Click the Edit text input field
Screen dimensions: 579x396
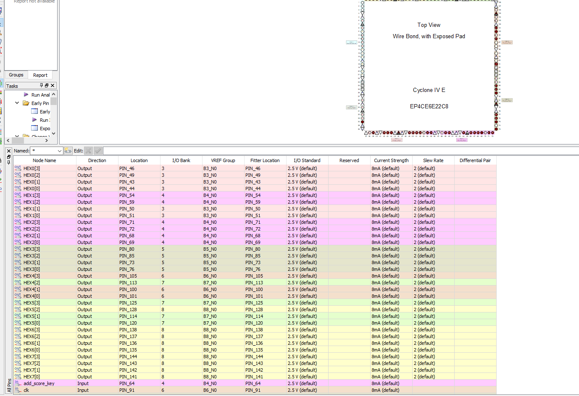(x=341, y=151)
